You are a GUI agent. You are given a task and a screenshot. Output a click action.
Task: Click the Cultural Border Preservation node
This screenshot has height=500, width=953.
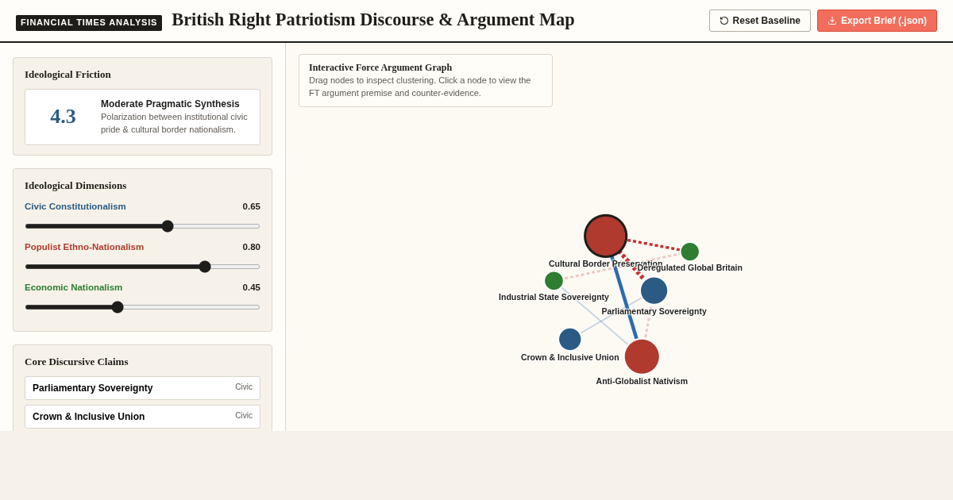(x=606, y=236)
